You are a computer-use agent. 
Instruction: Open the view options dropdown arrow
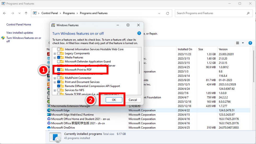(x=243, y=43)
